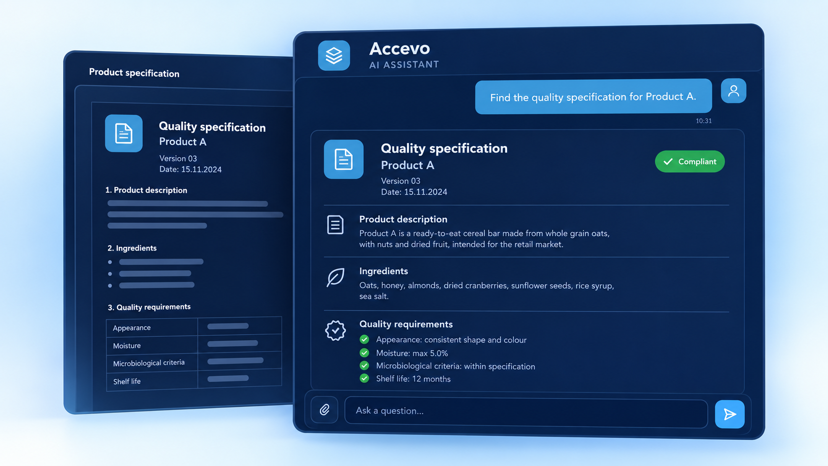Click 'Version 03' in the chat card
This screenshot has height=466, width=828.
pyautogui.click(x=401, y=181)
